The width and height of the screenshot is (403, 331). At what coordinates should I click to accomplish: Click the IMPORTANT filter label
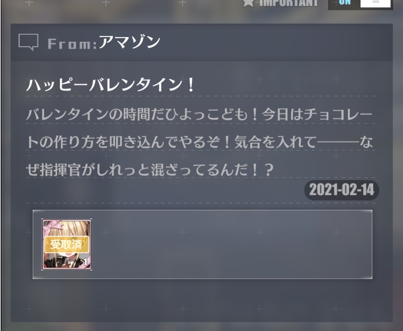(289, 3)
